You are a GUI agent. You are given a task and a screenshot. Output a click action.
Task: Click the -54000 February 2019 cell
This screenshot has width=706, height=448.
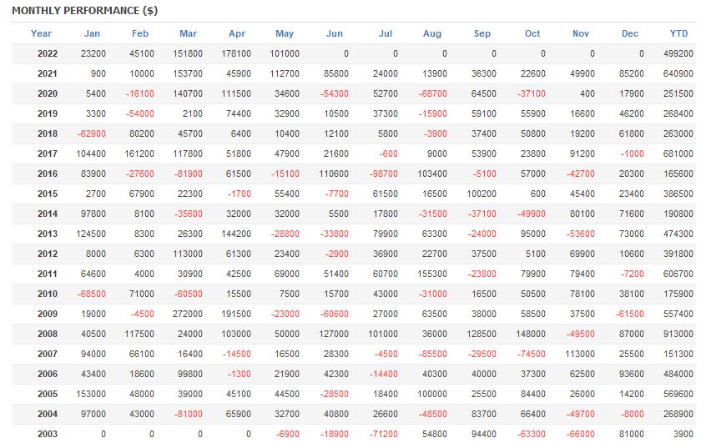(x=139, y=113)
